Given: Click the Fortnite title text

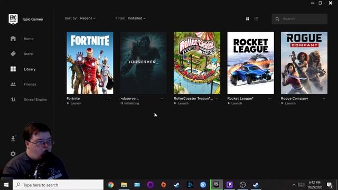Looking at the screenshot, I should tap(73, 99).
